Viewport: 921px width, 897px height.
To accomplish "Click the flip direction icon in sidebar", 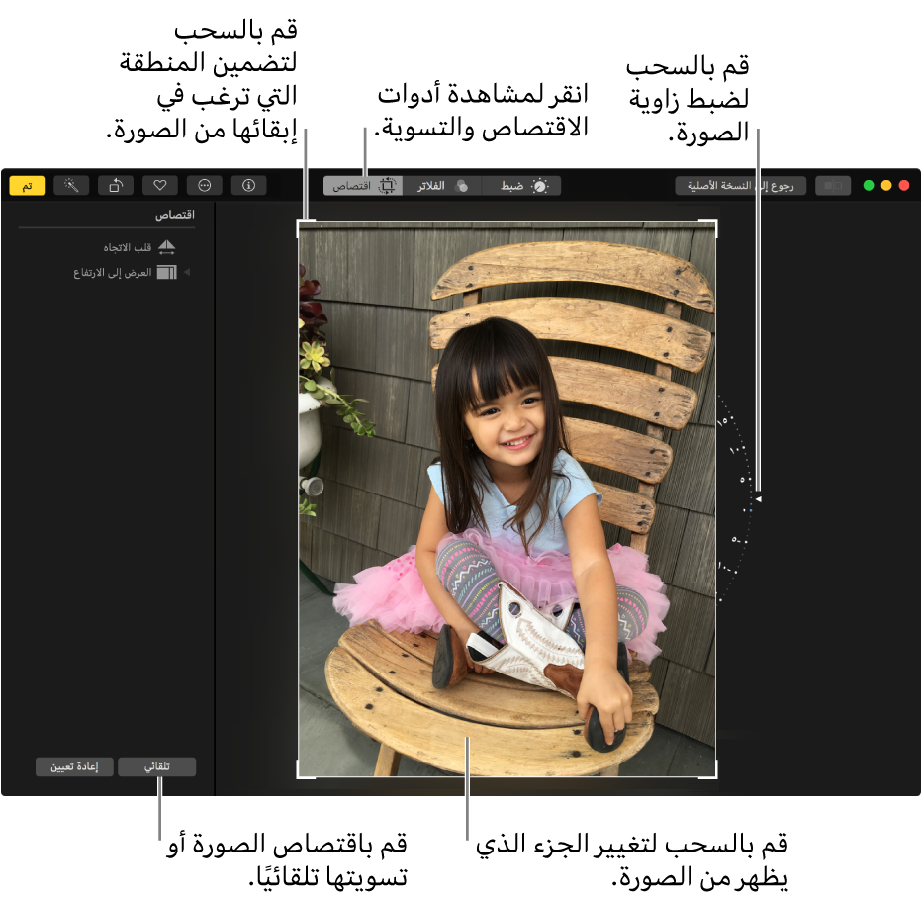I will point(166,247).
